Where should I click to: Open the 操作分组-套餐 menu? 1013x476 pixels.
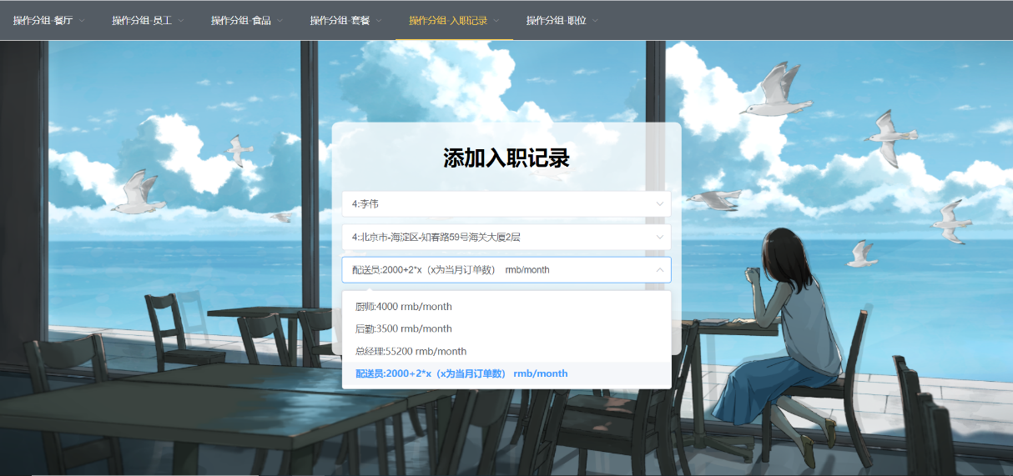click(x=346, y=21)
